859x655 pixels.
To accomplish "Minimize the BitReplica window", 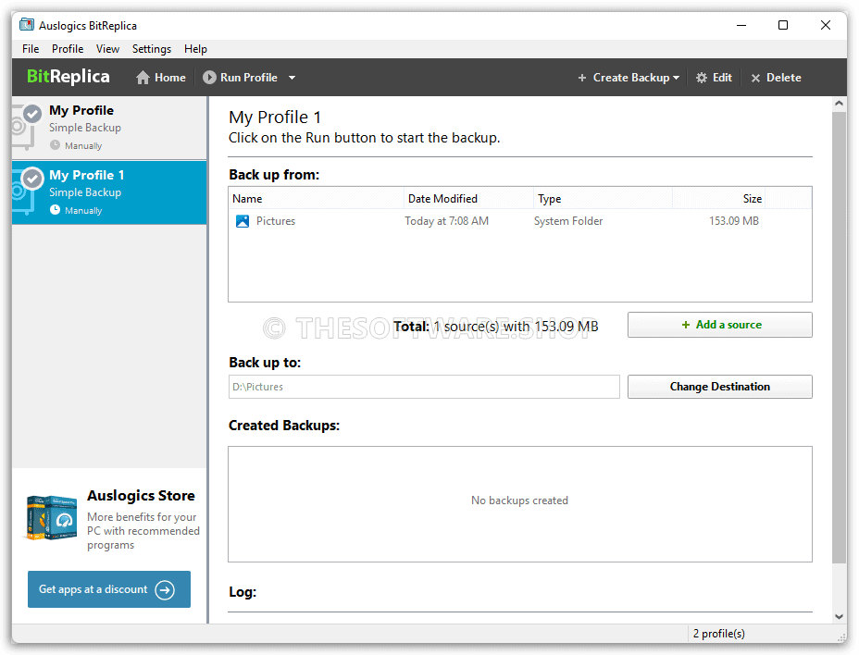I will tap(741, 25).
